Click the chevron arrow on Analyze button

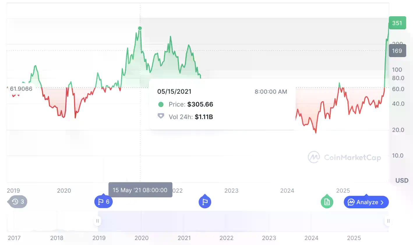coord(382,202)
